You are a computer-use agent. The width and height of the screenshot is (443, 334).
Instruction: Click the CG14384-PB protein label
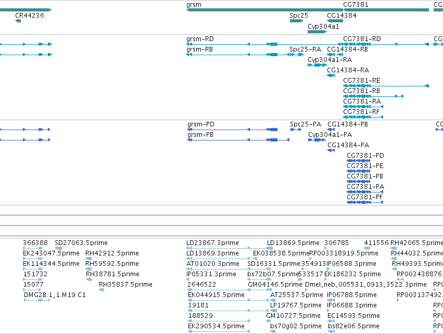tap(348, 124)
